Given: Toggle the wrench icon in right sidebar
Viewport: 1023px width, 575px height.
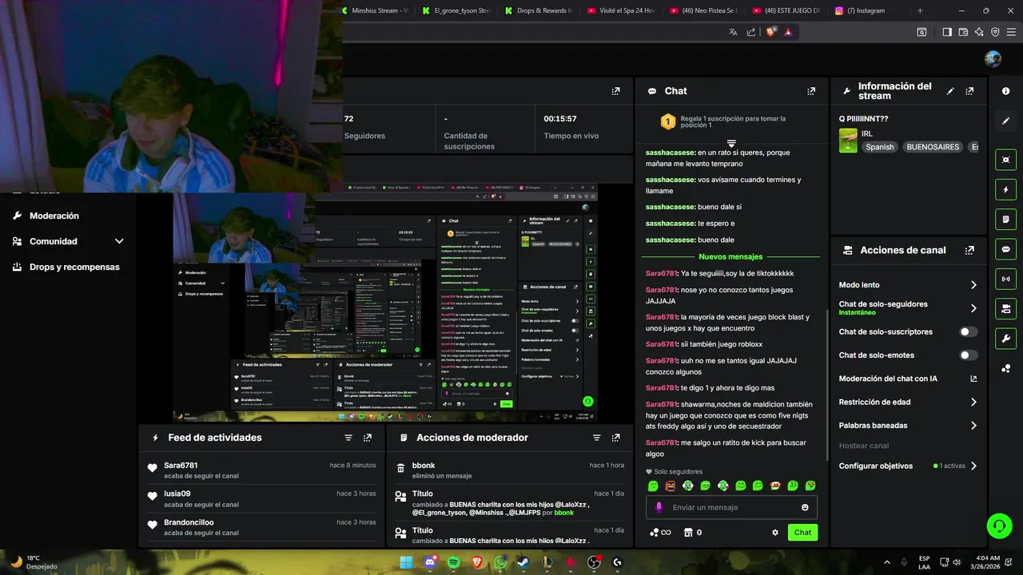Looking at the screenshot, I should point(1005,338).
